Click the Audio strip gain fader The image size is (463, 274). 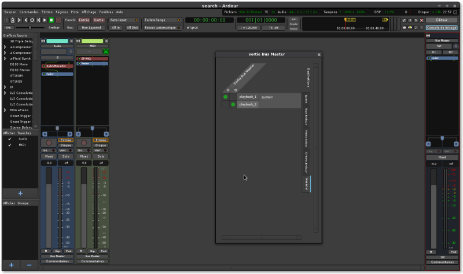49,208
